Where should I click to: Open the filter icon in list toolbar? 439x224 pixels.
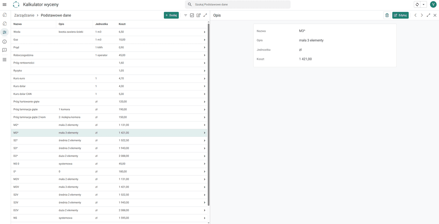185,15
